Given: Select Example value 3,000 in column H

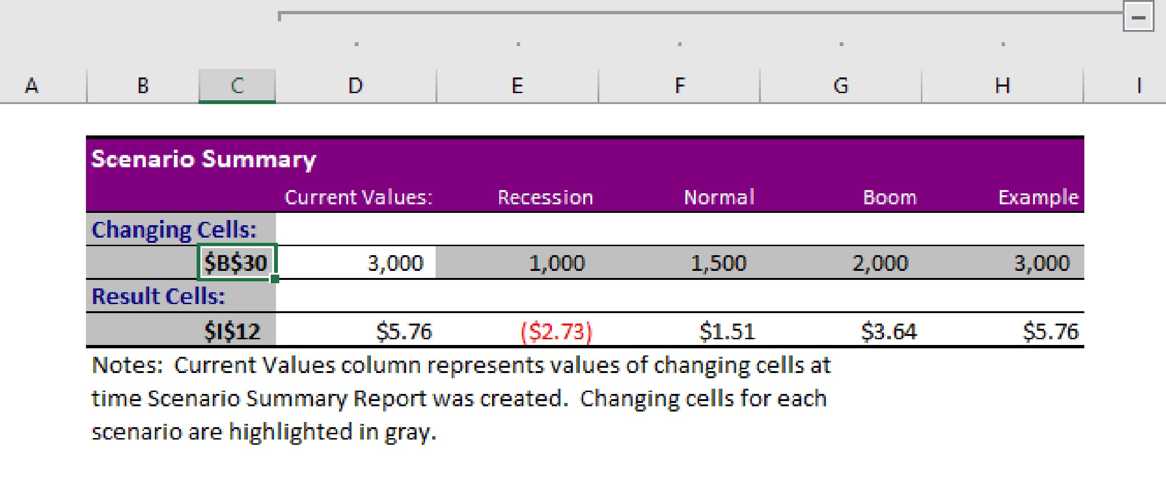Looking at the screenshot, I should (1003, 263).
